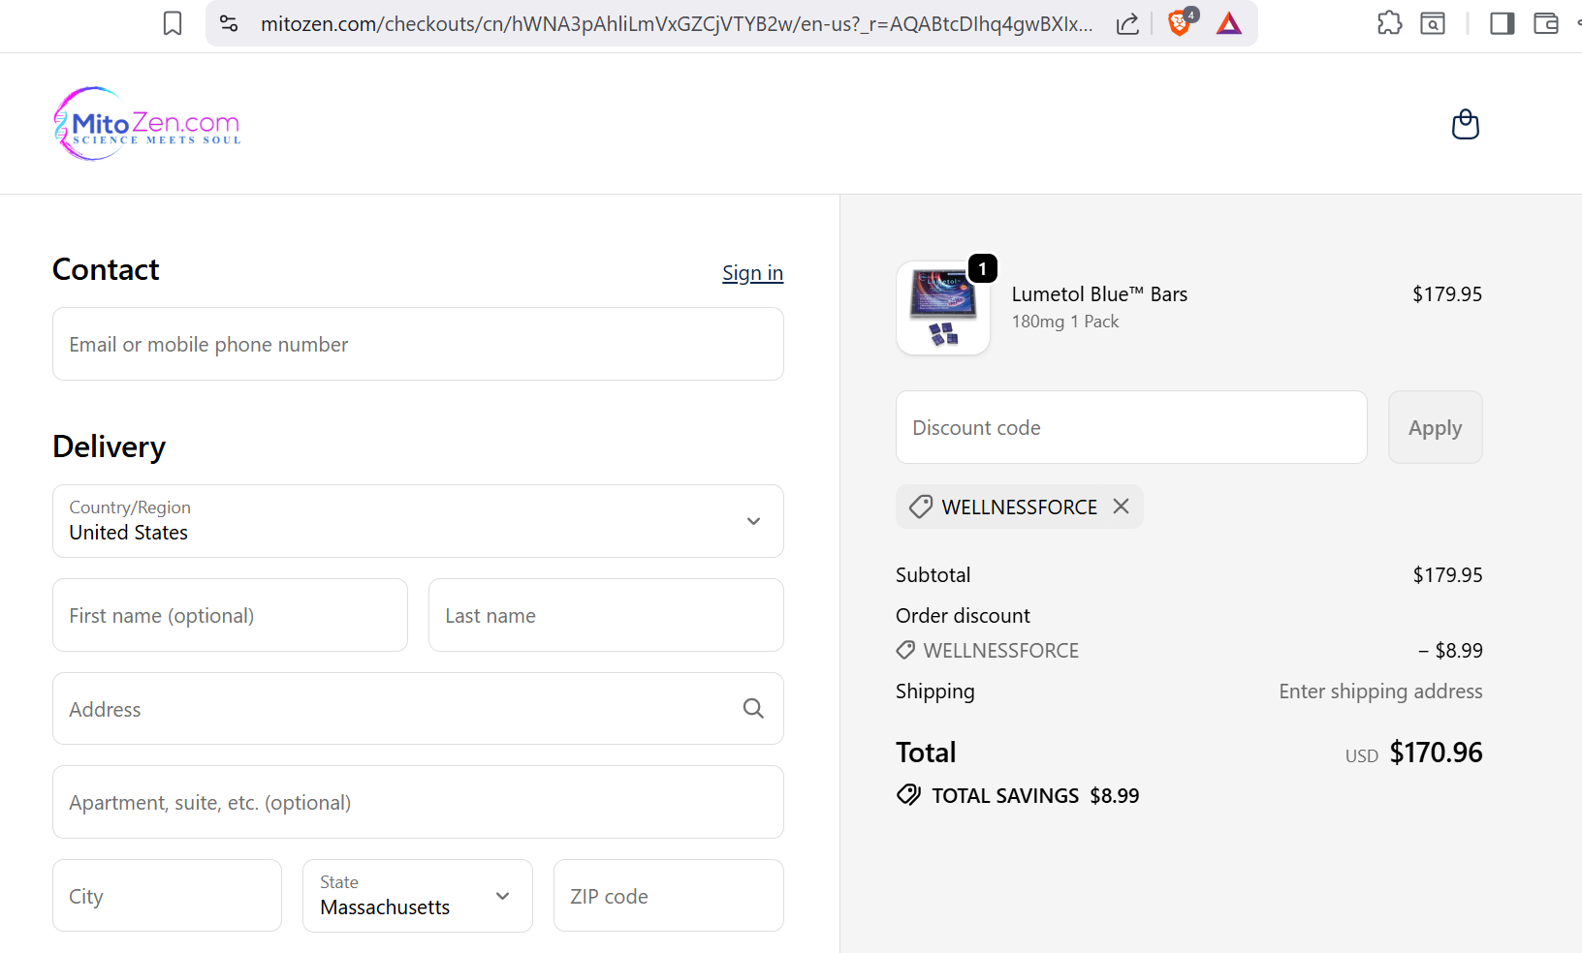Focus the email or mobile phone field
1582x953 pixels.
click(x=418, y=344)
